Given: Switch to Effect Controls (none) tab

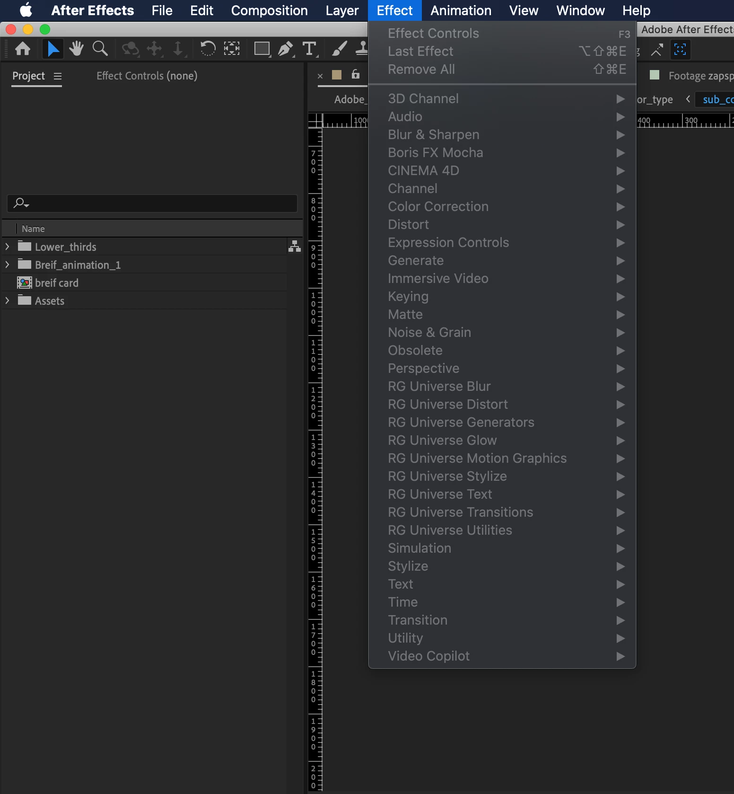Looking at the screenshot, I should [147, 76].
